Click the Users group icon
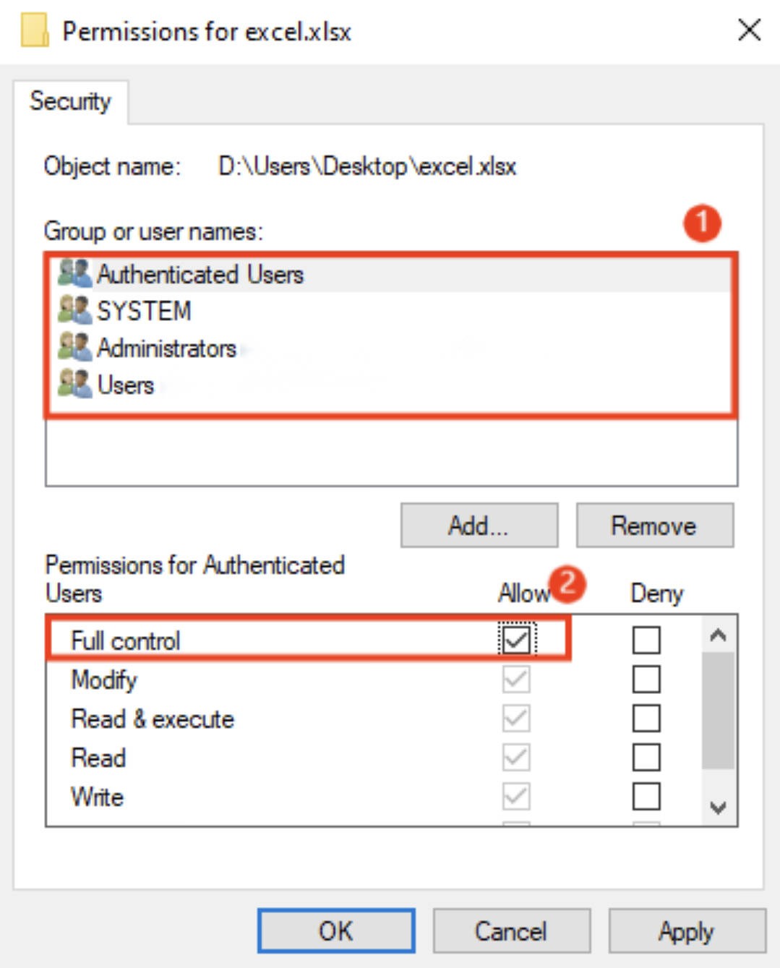This screenshot has width=780, height=968. click(74, 385)
